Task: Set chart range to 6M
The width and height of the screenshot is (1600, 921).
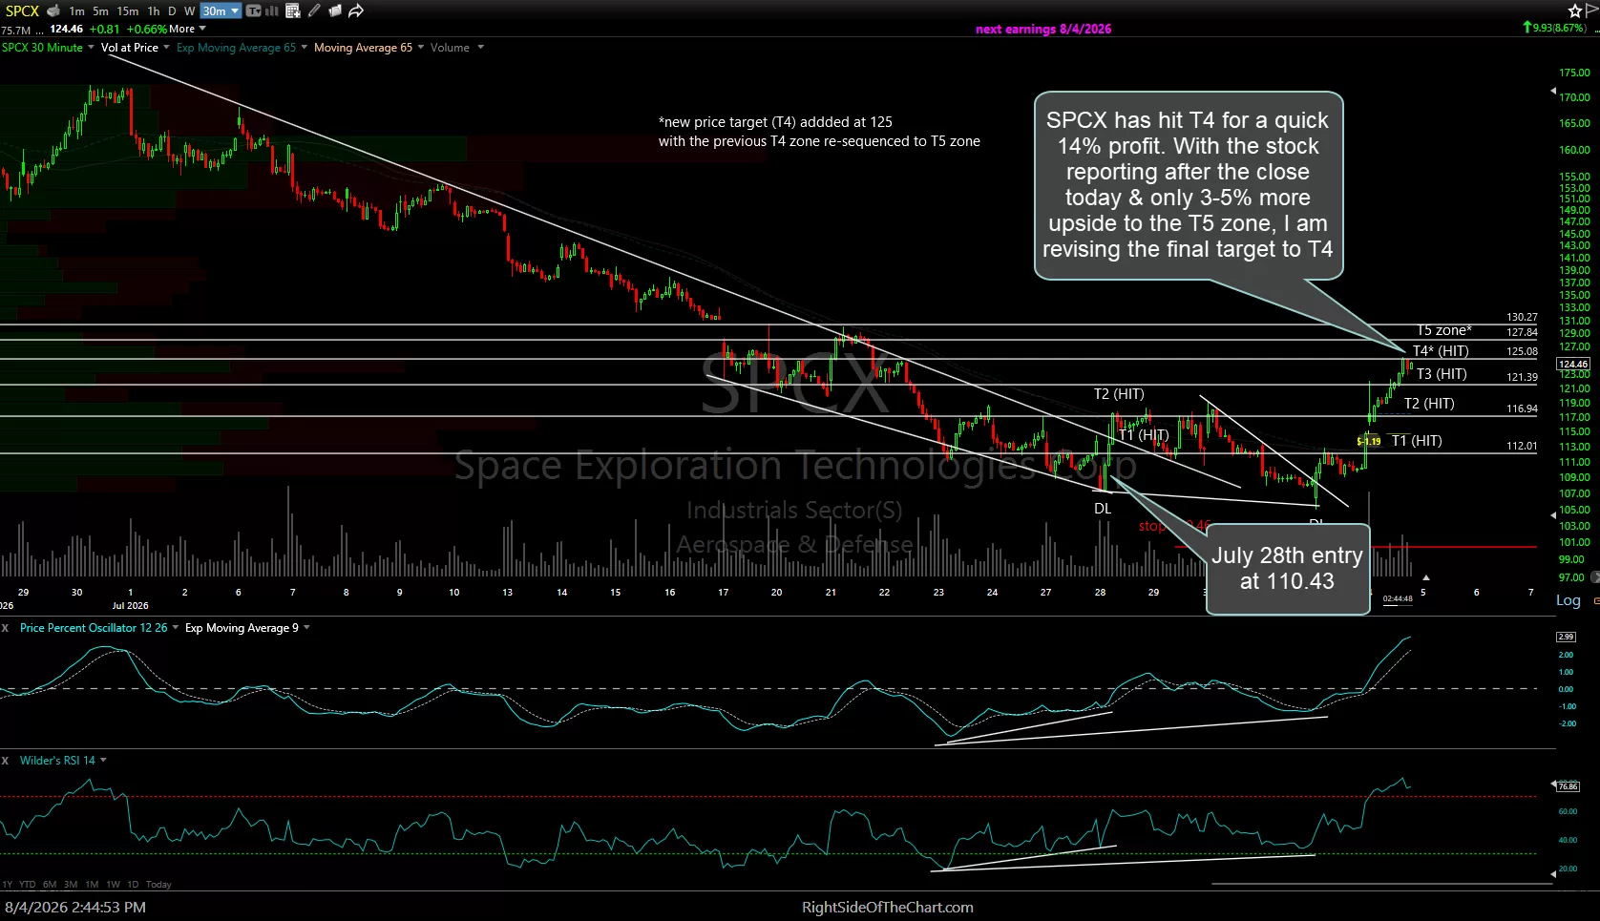Action: click(50, 885)
